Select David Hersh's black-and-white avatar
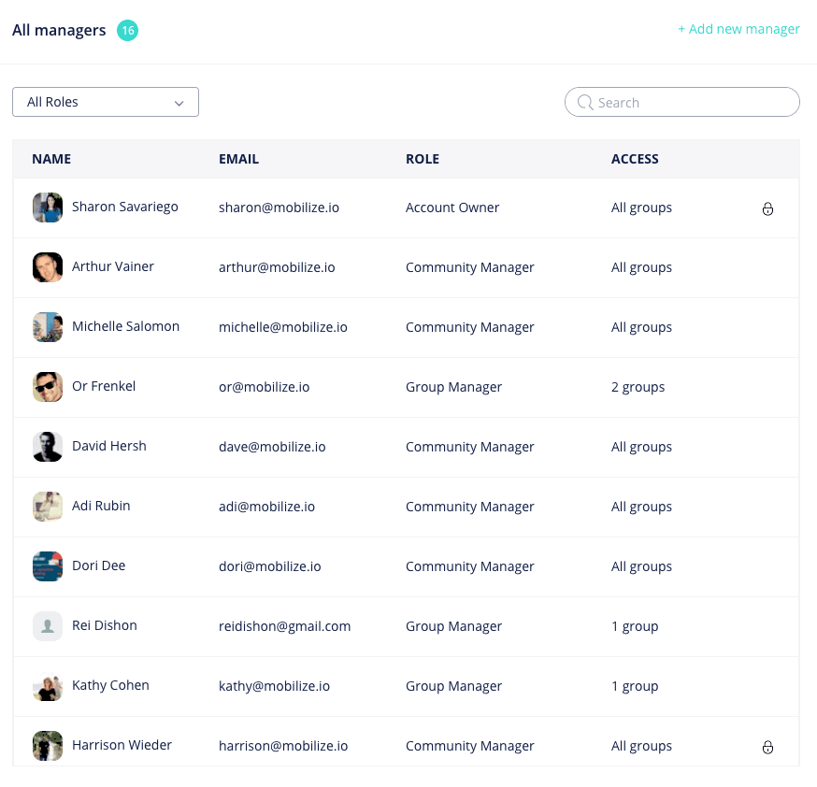 pos(48,447)
